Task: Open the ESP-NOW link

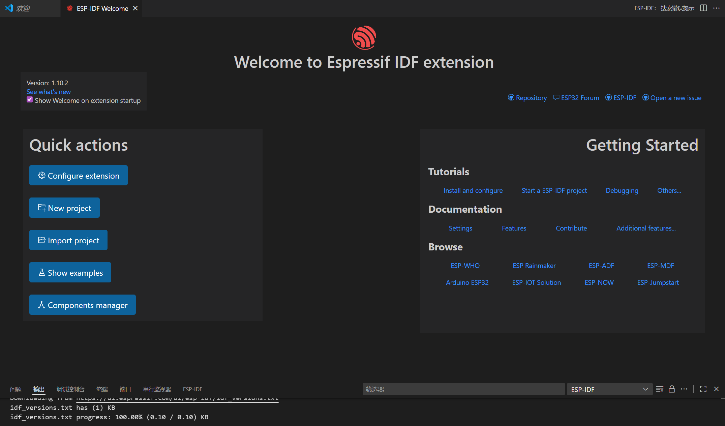Action: coord(599,282)
